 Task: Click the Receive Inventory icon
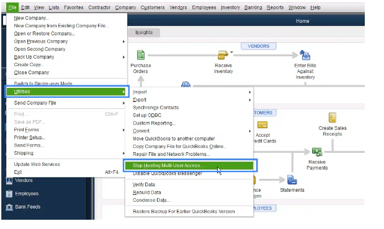pos(223,55)
